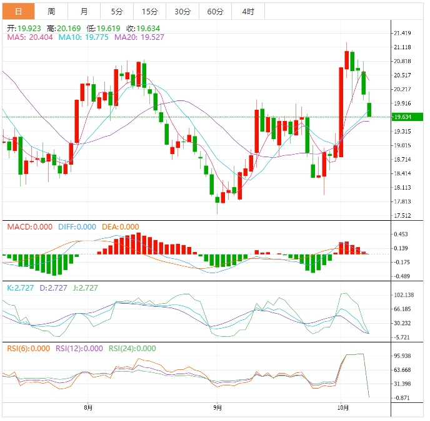Click the RSI(6):0.000 label
This screenshot has height=421, width=430.
point(29,349)
